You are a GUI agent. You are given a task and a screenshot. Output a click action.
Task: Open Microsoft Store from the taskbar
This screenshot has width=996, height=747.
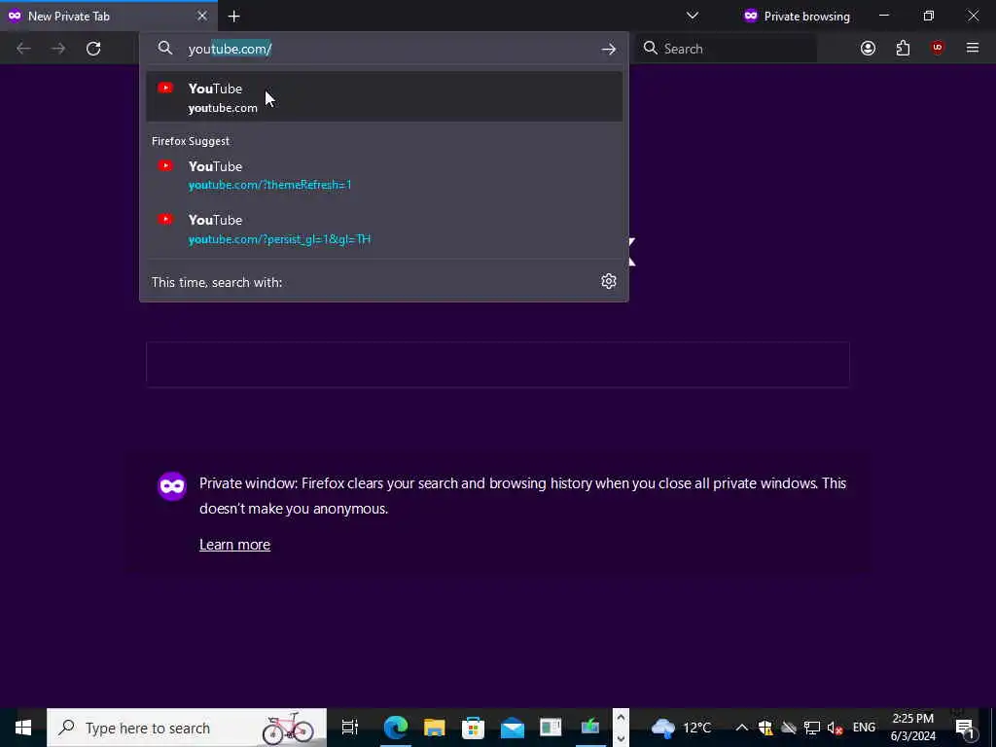474,728
